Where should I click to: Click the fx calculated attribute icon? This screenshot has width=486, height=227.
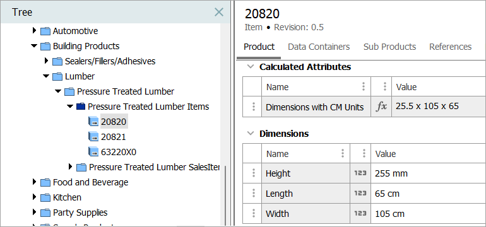click(382, 107)
